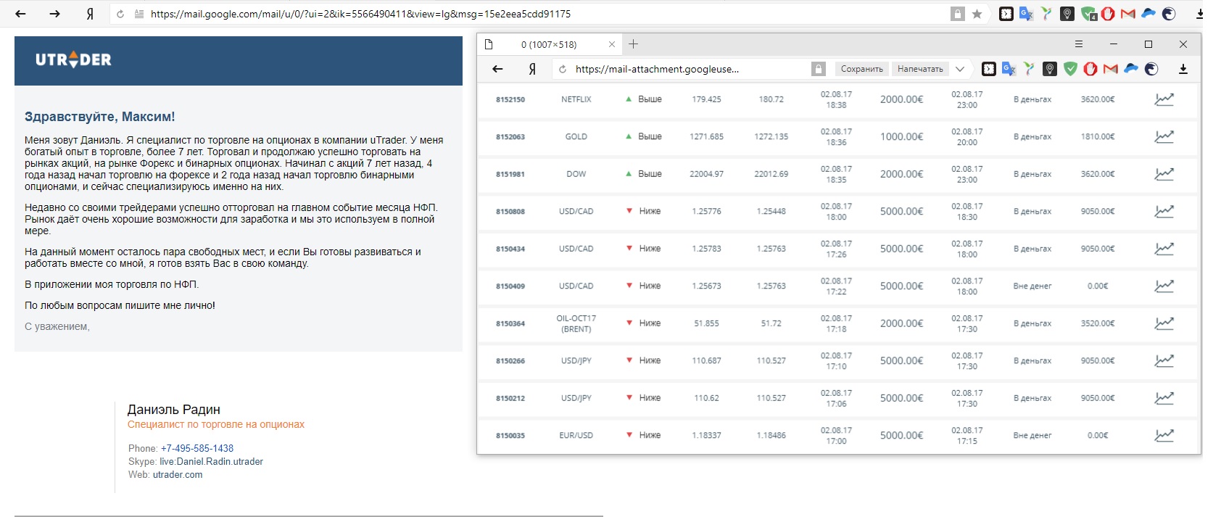Viewport: 1221px width, 517px height.
Task: Click the greeting 'Здравствуйте, Максим!'
Action: [100, 117]
